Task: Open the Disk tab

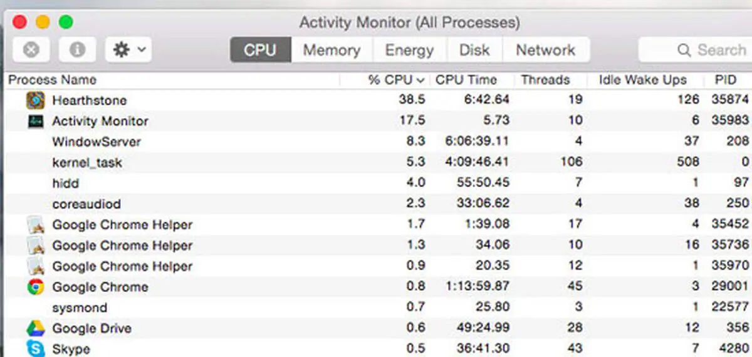Action: point(474,50)
